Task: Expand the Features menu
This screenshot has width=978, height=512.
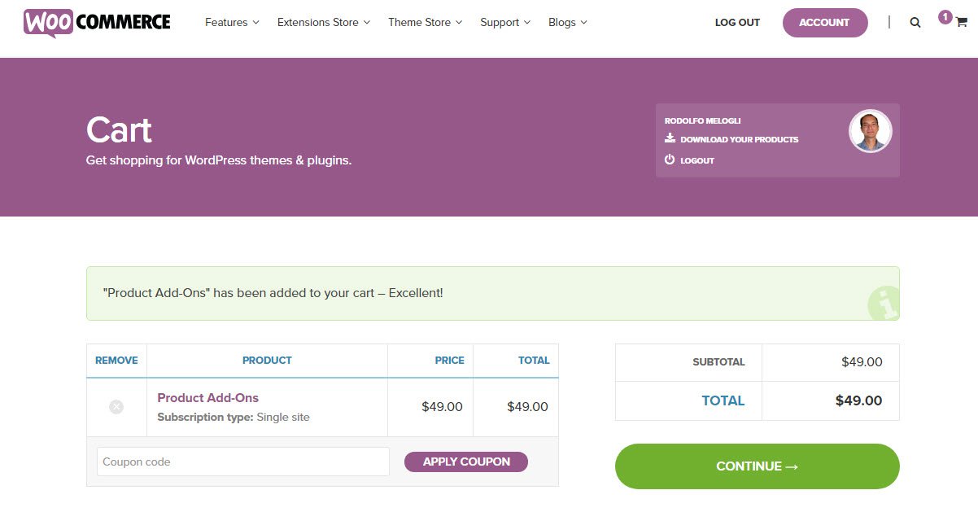Action: (x=232, y=23)
